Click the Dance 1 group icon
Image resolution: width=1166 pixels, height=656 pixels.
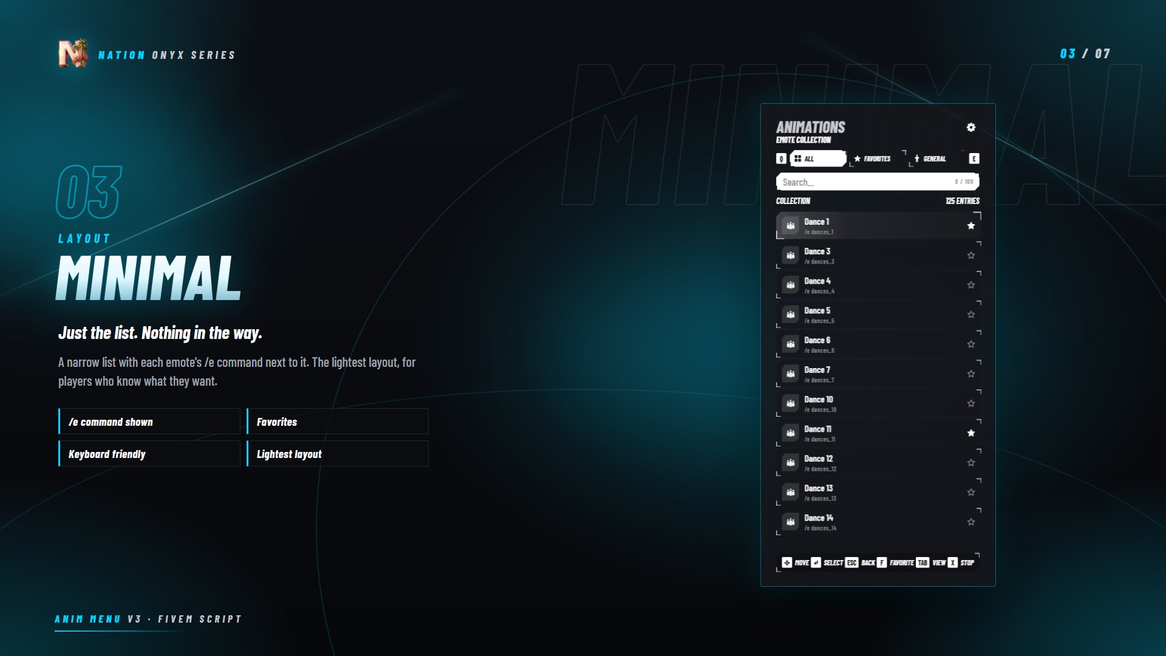pyautogui.click(x=791, y=226)
